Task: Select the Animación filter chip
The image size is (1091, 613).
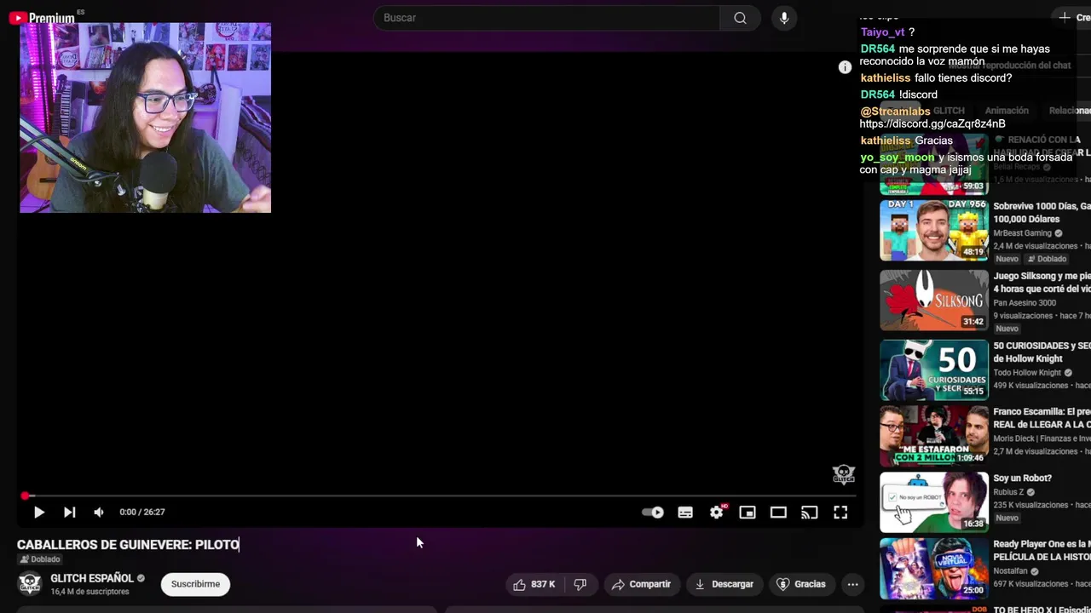Action: [1007, 111]
